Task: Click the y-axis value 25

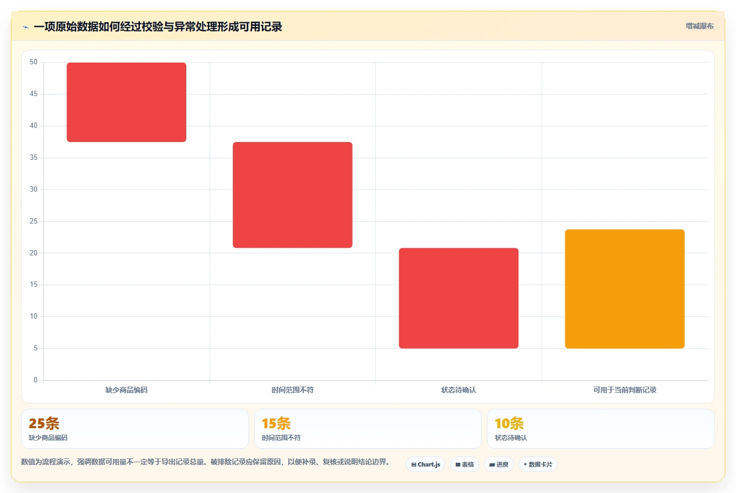Action: tap(33, 221)
